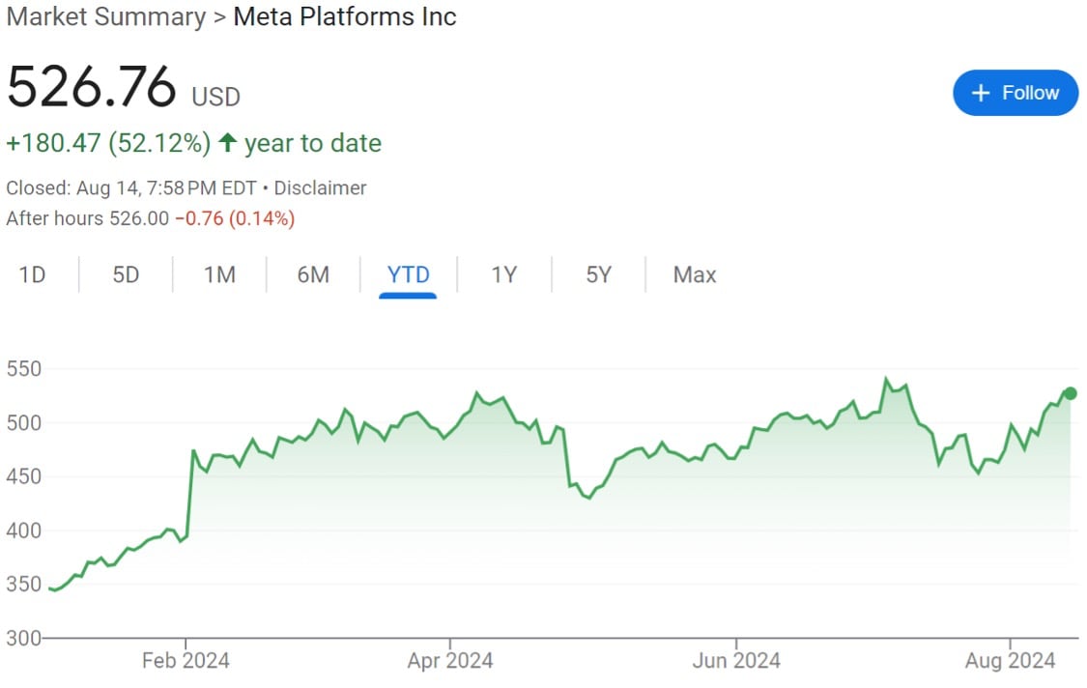Click the Disclaimer link
The width and height of the screenshot is (1087, 688).
[x=320, y=188]
